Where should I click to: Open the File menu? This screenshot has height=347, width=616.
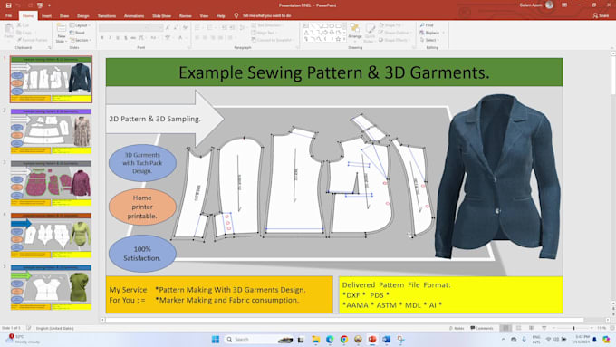pos(9,15)
